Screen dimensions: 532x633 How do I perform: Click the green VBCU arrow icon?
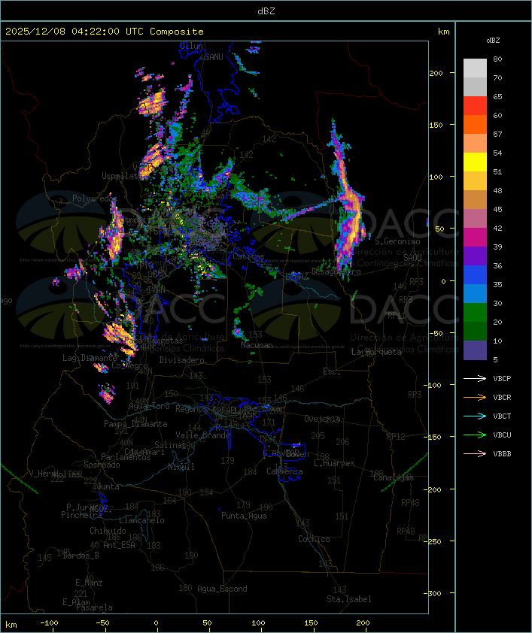pos(475,435)
